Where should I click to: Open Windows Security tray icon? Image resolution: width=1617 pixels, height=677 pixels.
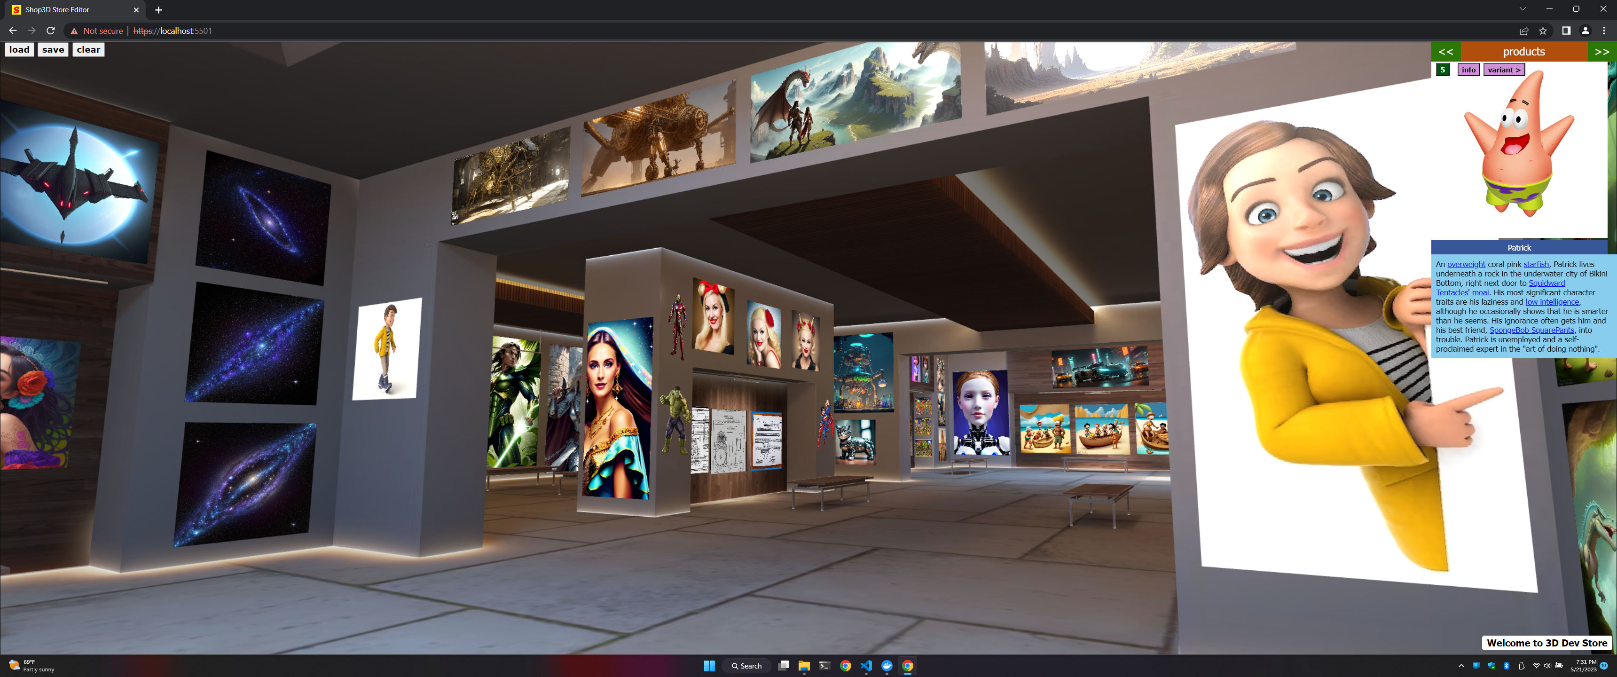1491,666
